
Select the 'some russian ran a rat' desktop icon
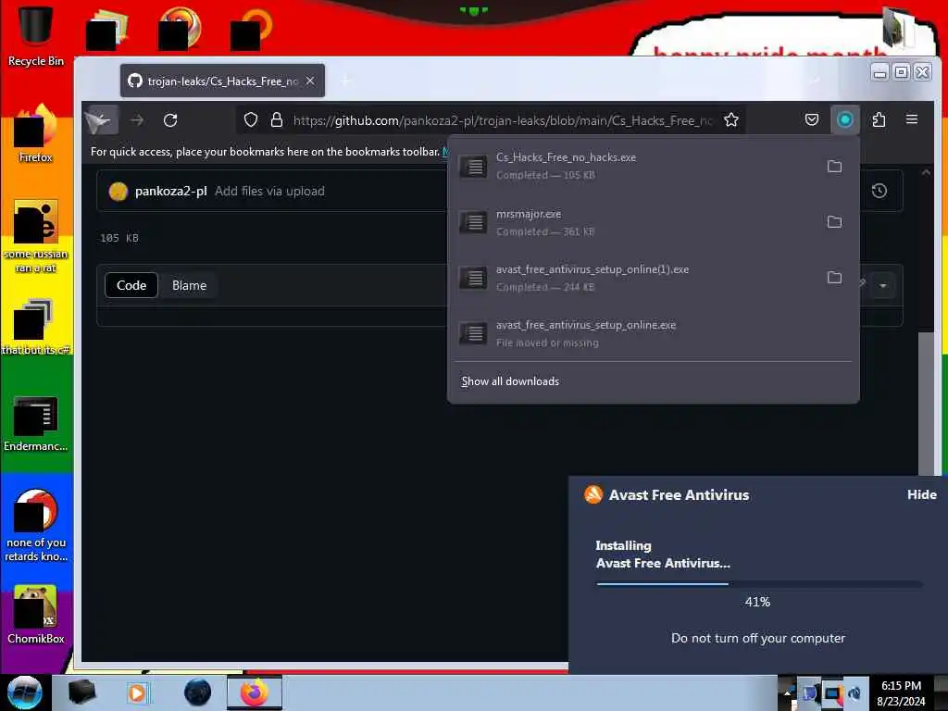(36, 236)
